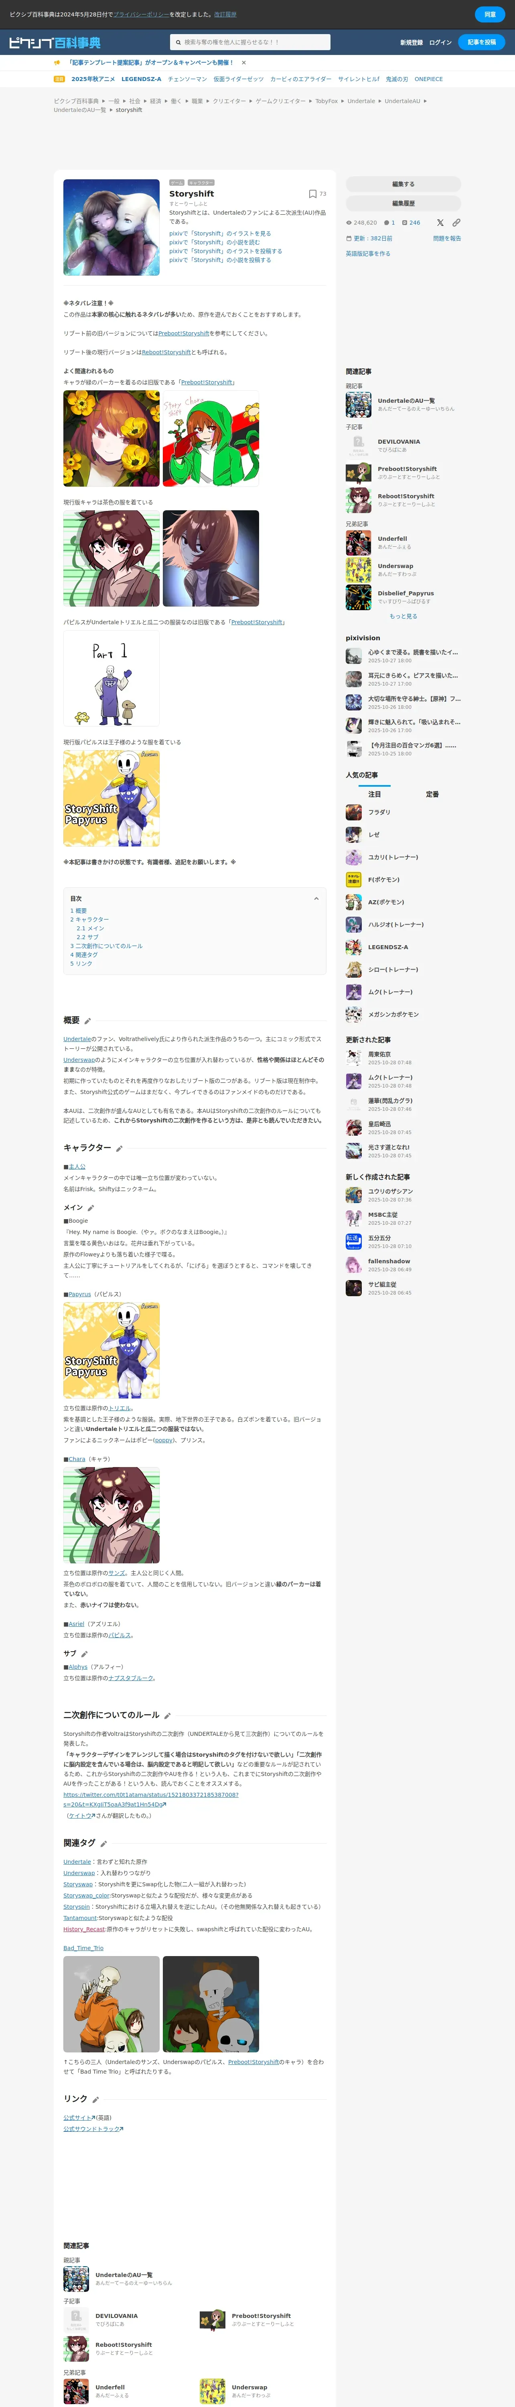This screenshot has height=2407, width=515.
Task: Click the Pixiv Encyclopedia logo
Action: pos(55,43)
